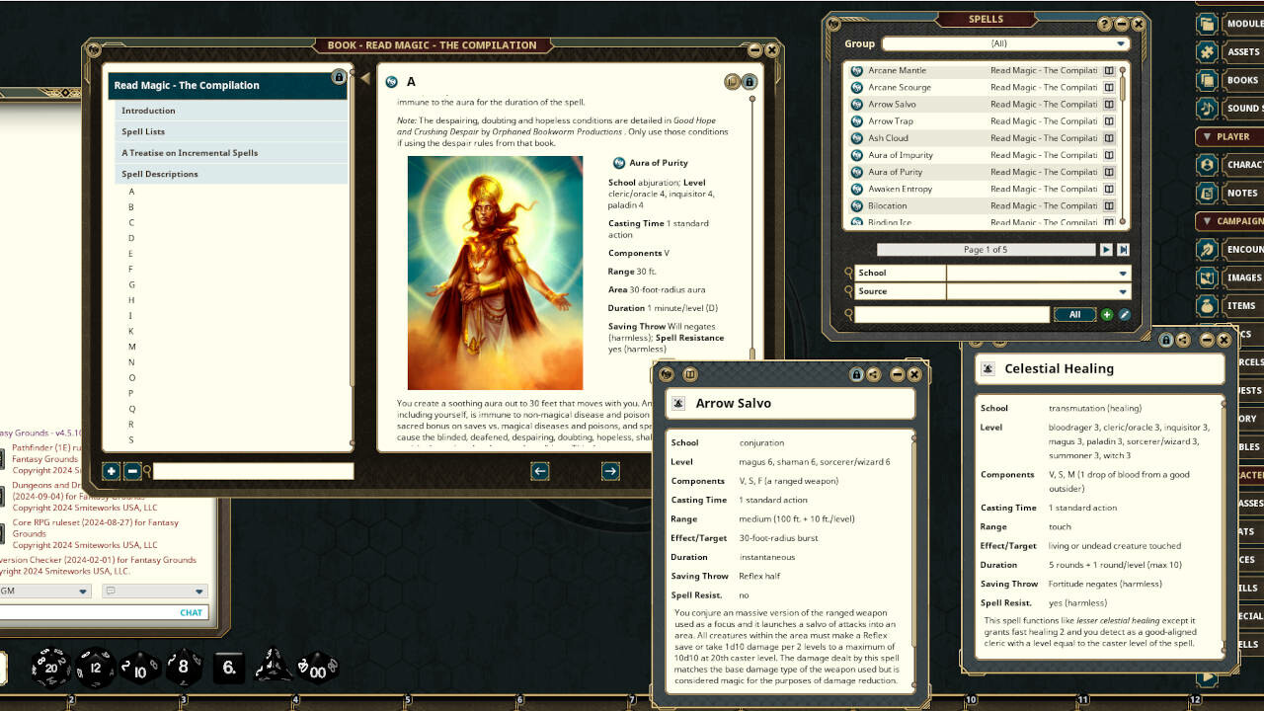Viewport: 1264px width, 711px height.
Task: Open the Books sidebar icon
Action: (x=1206, y=80)
